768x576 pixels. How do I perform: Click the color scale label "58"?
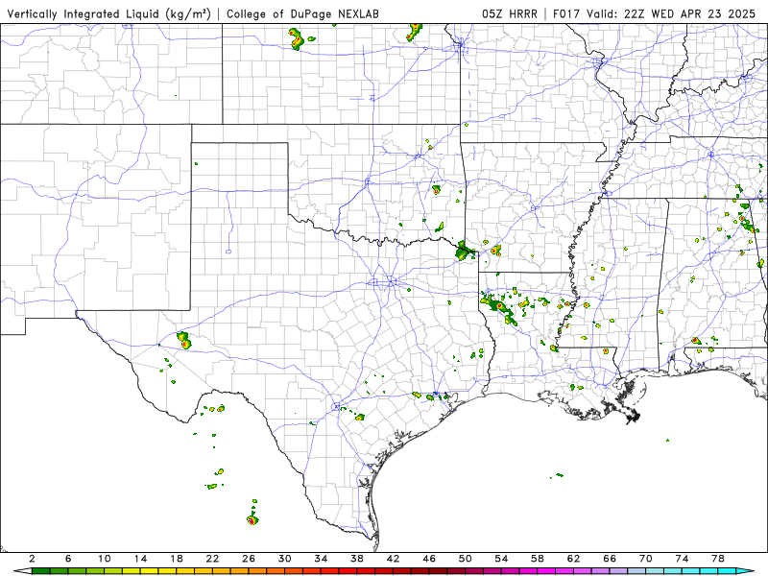pos(538,559)
